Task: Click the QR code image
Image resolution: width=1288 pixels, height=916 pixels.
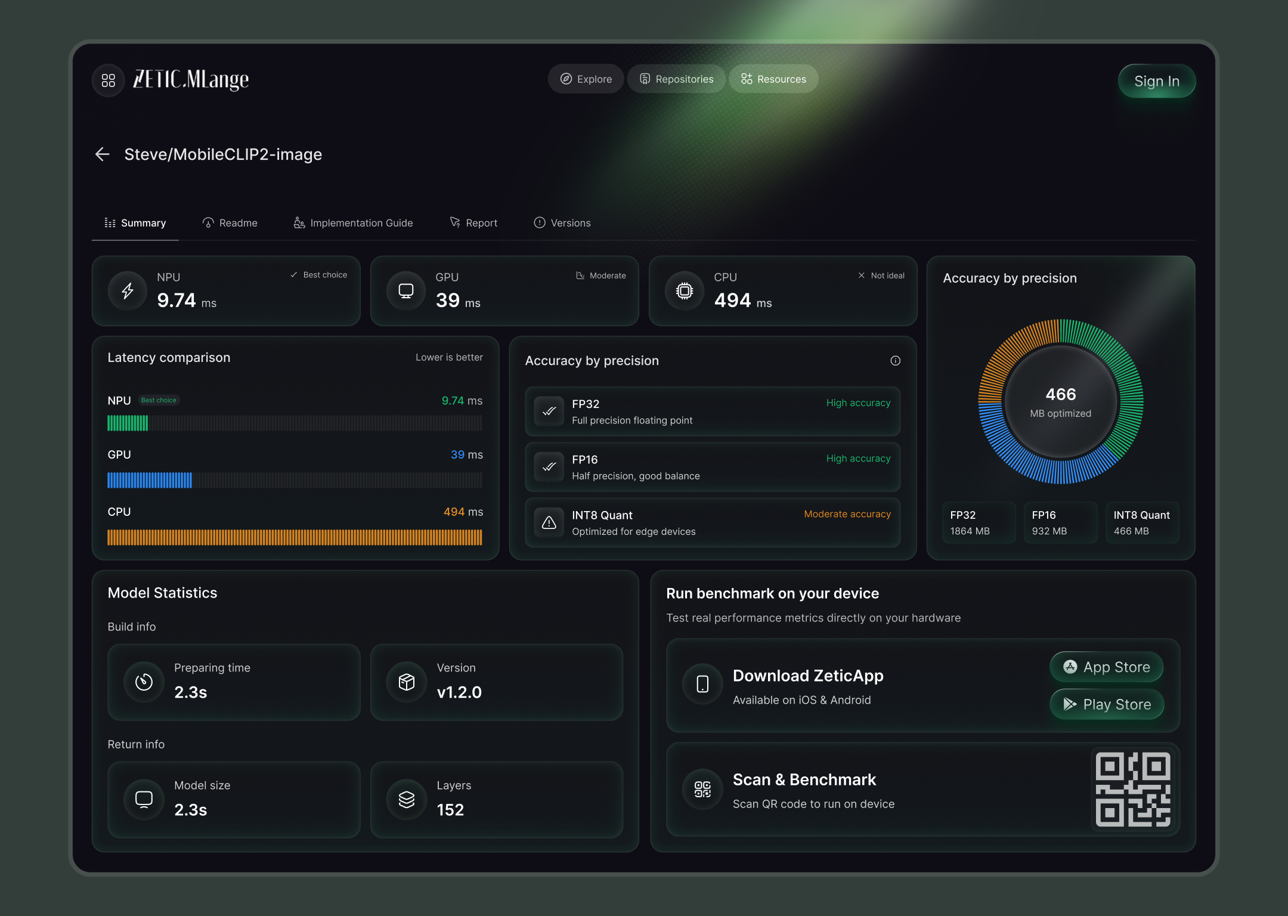Action: pyautogui.click(x=1133, y=790)
